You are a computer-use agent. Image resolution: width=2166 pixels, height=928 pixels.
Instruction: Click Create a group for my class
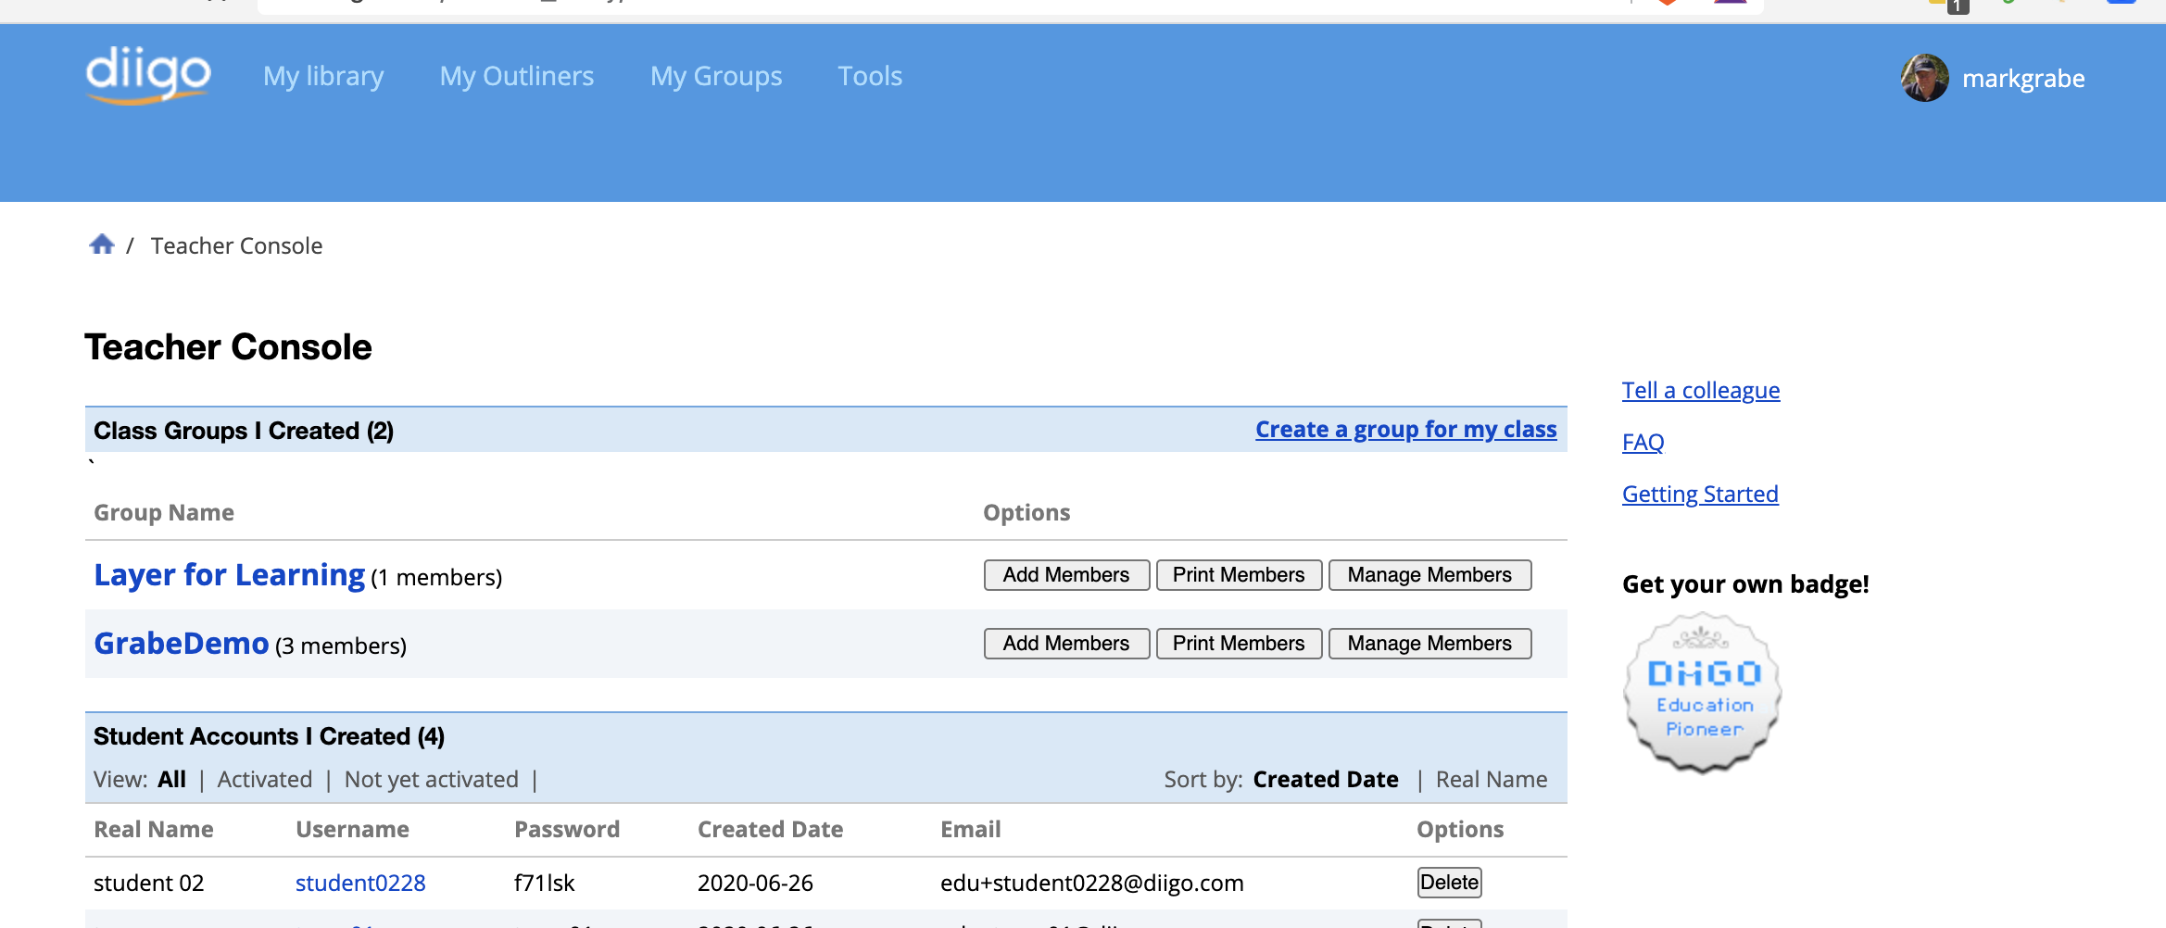(x=1406, y=430)
